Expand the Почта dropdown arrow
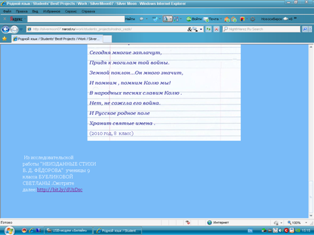The image size is (314, 235). click(x=221, y=19)
